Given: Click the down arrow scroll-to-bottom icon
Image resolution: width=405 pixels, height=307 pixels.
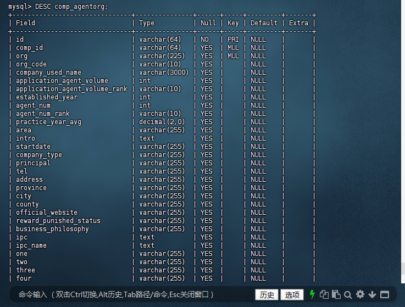Looking at the screenshot, I should (x=372, y=294).
